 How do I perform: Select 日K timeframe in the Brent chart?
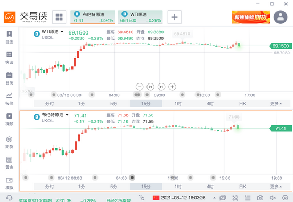click(242, 187)
